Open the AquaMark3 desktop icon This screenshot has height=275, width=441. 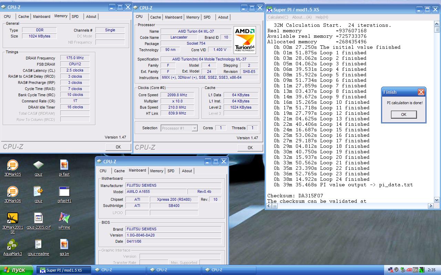click(12, 247)
